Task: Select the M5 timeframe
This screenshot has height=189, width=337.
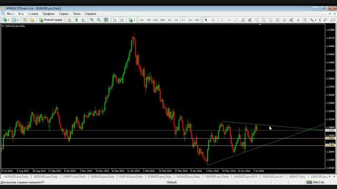Action: (x=148, y=20)
